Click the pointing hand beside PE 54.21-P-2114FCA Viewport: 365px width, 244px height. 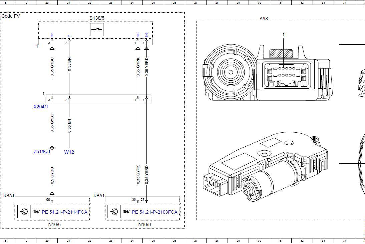pyautogui.click(x=37, y=212)
